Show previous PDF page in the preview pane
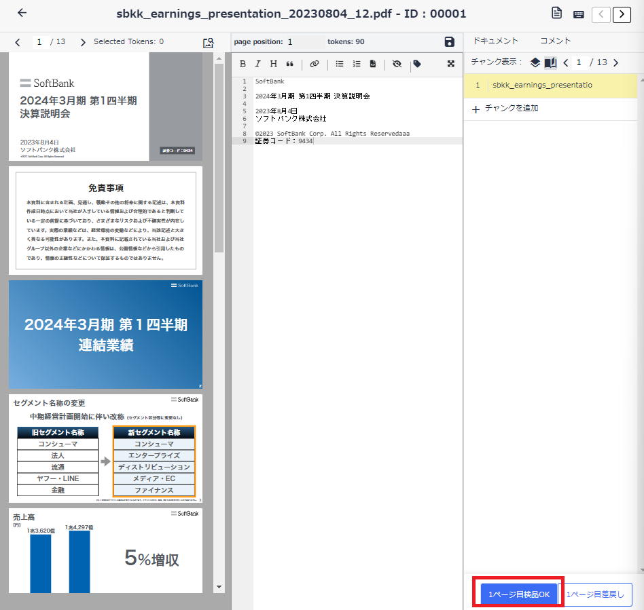The image size is (644, 610). tap(17, 42)
